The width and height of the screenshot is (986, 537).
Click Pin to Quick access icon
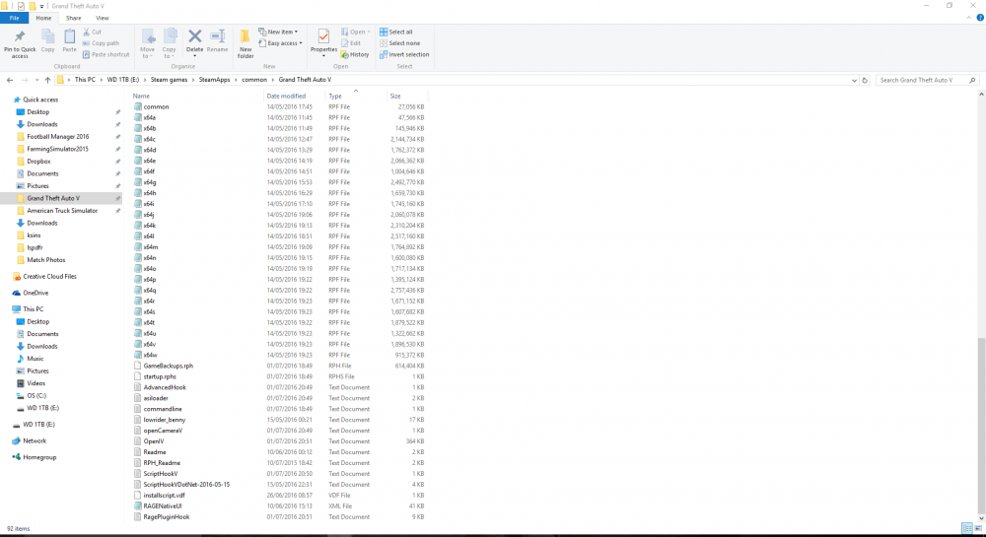pos(20,36)
